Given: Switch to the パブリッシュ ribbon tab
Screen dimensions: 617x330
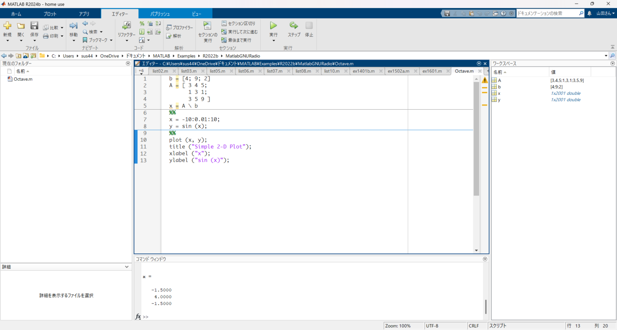Looking at the screenshot, I should click(x=160, y=13).
